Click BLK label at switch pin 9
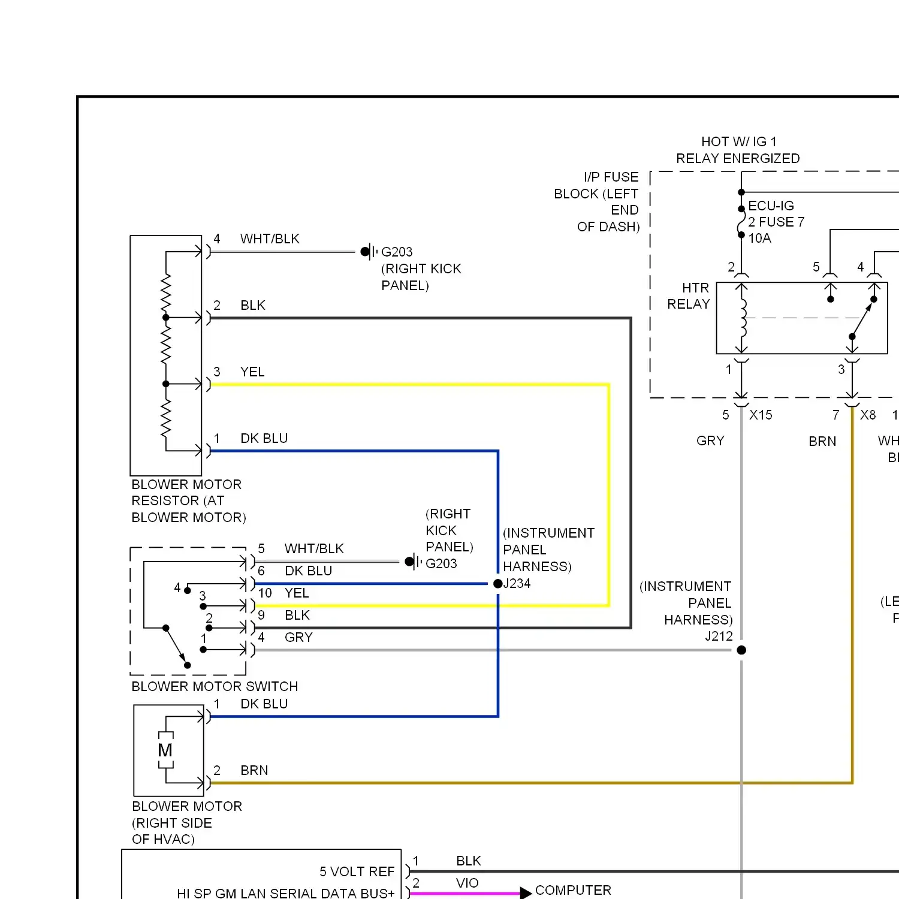The height and width of the screenshot is (899, 899). (297, 615)
